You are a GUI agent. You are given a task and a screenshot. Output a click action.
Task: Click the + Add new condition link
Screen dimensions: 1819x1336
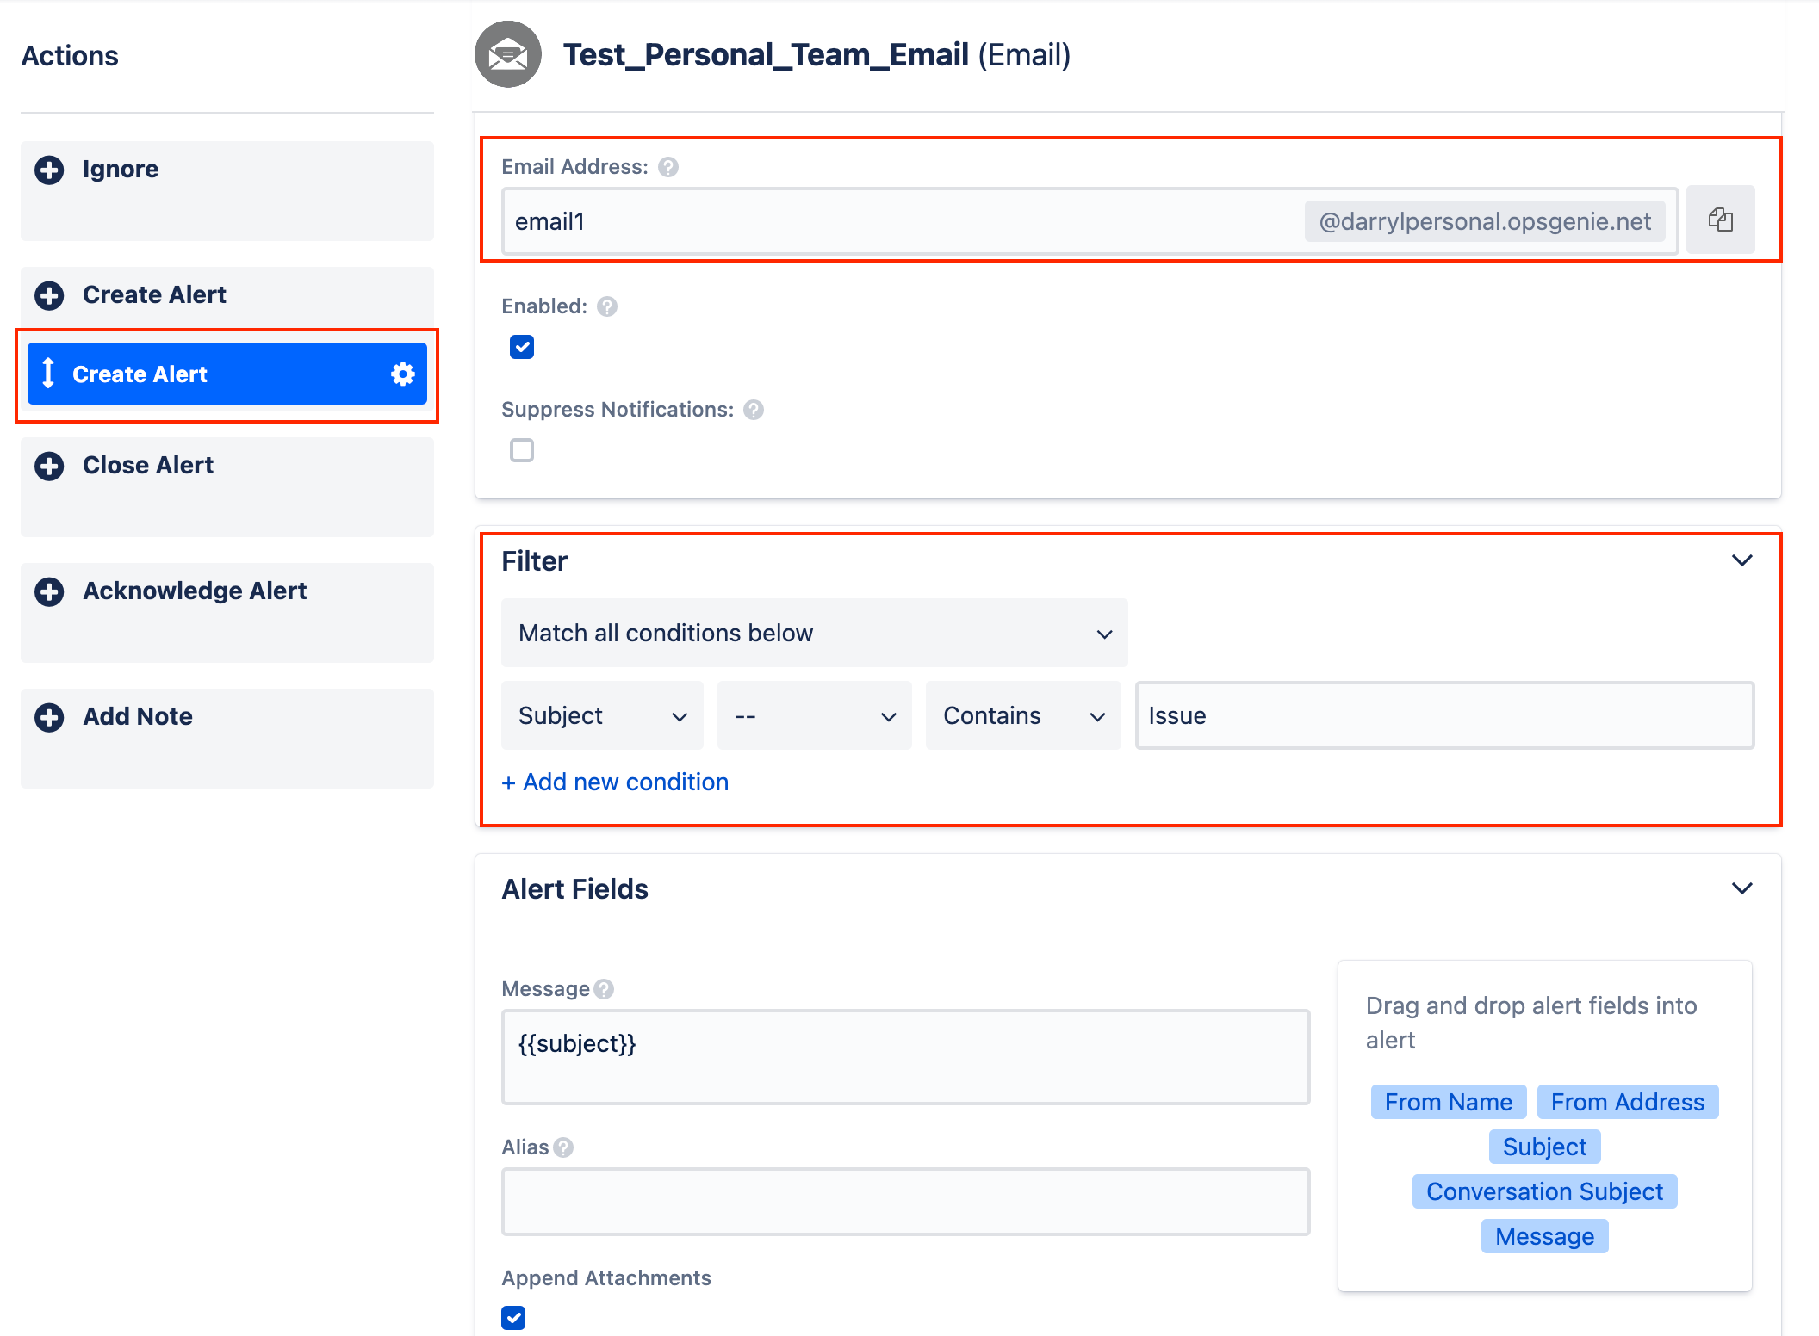pos(615,782)
